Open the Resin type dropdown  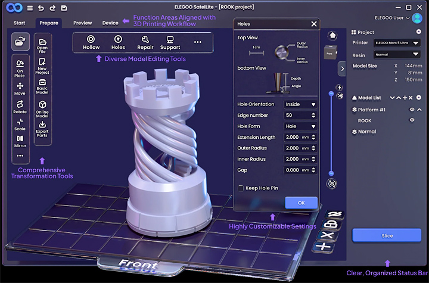click(x=397, y=54)
